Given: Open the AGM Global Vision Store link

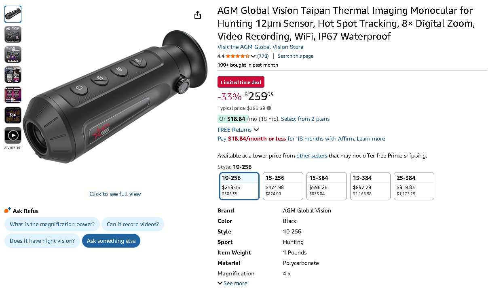Looking at the screenshot, I should point(260,47).
